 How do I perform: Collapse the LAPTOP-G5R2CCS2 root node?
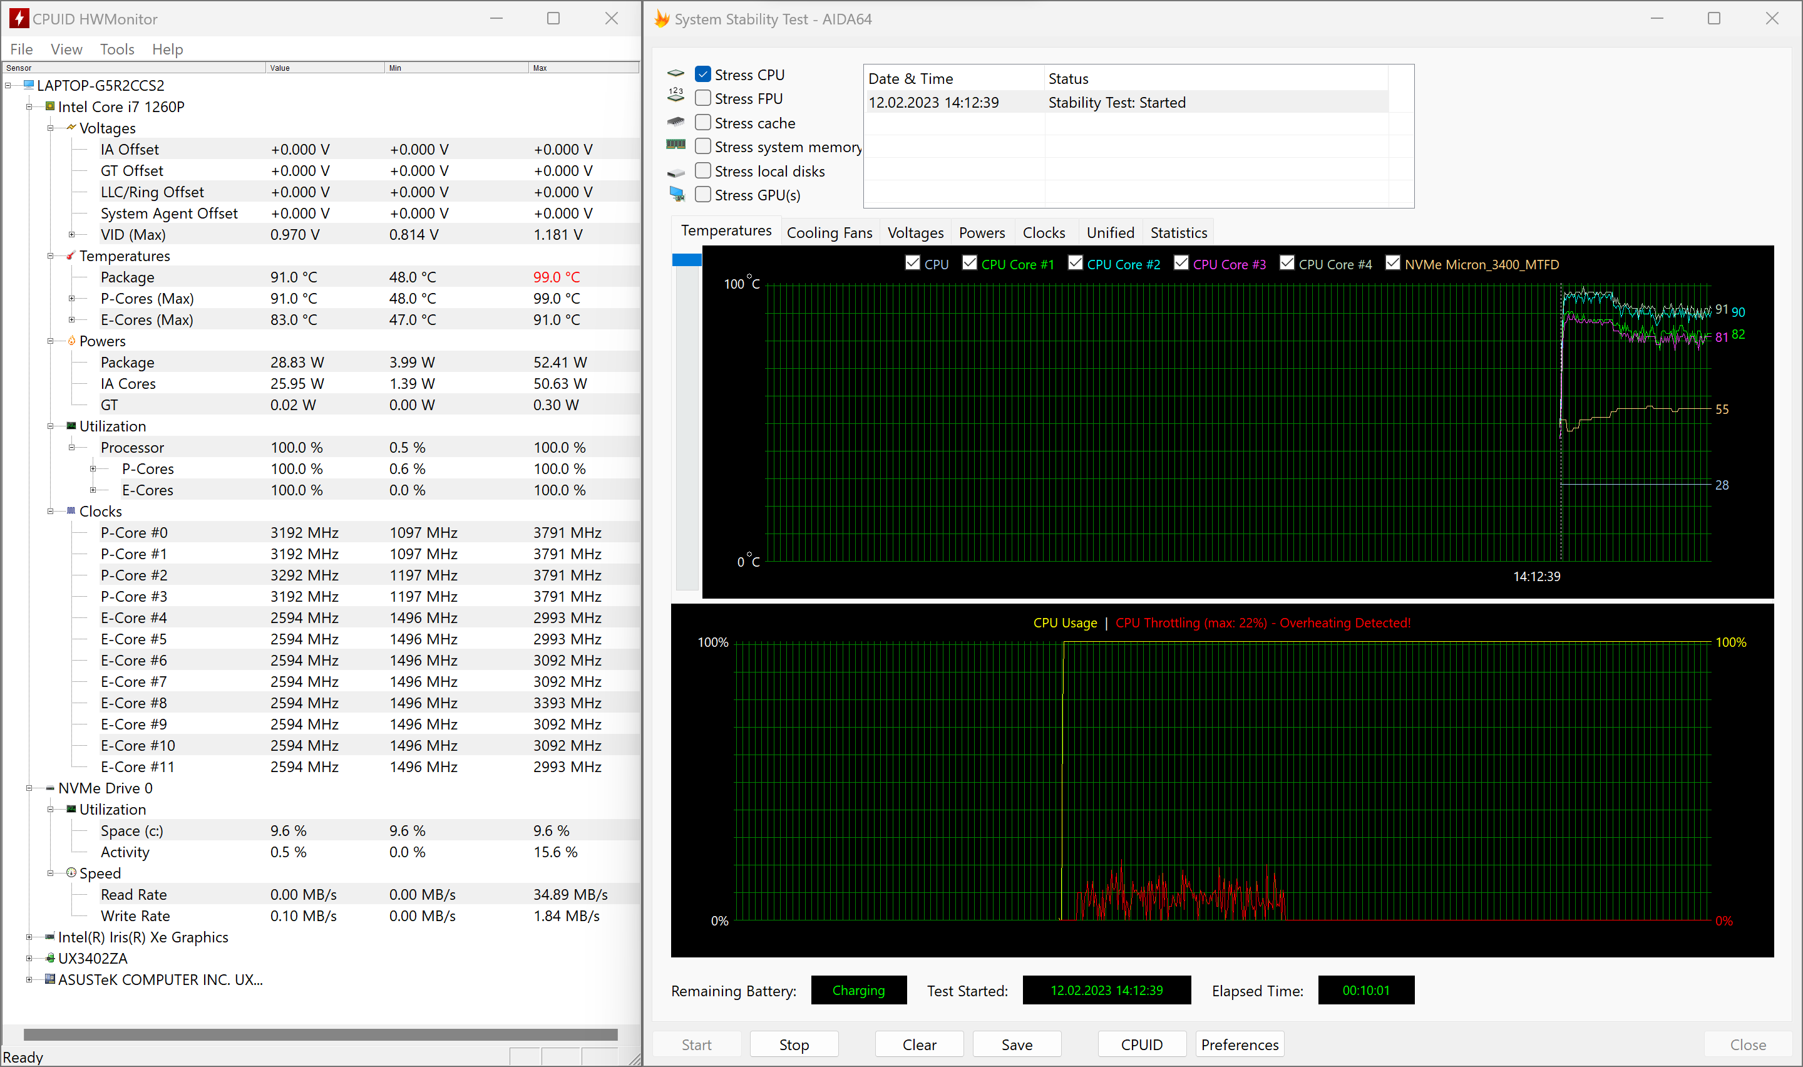(8, 86)
